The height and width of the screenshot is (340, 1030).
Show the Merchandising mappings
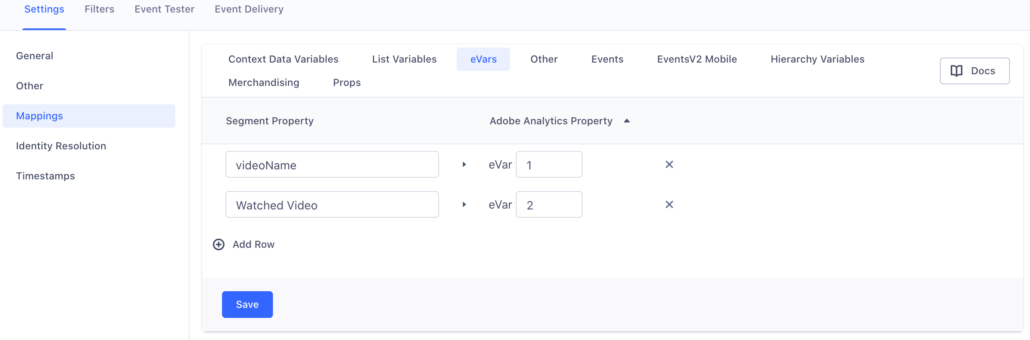264,83
